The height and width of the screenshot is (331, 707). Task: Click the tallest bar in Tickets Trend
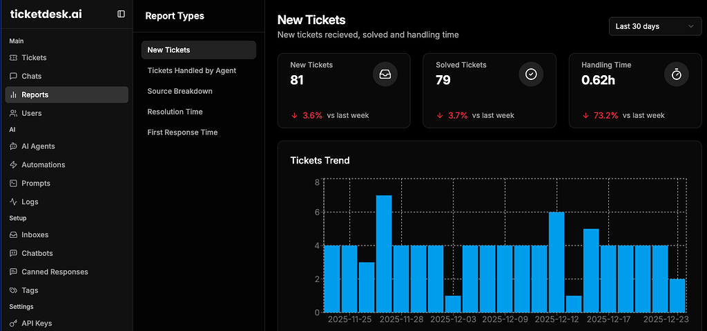[x=384, y=254]
